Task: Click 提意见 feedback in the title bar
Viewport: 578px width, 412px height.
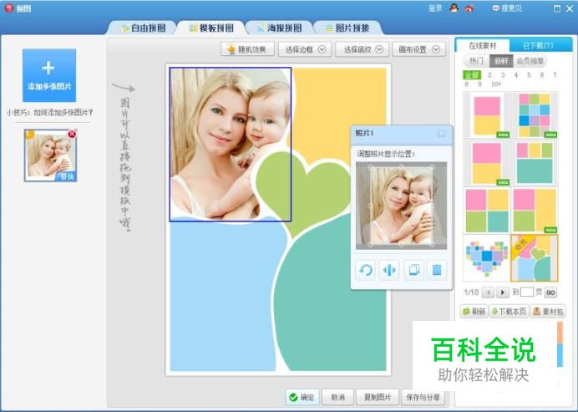Action: point(507,8)
